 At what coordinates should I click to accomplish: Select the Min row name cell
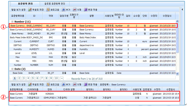pyautogui.click(x=18, y=61)
